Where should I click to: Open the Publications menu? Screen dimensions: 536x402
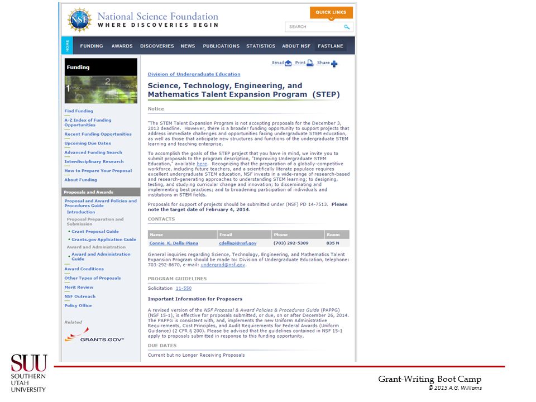click(x=221, y=46)
